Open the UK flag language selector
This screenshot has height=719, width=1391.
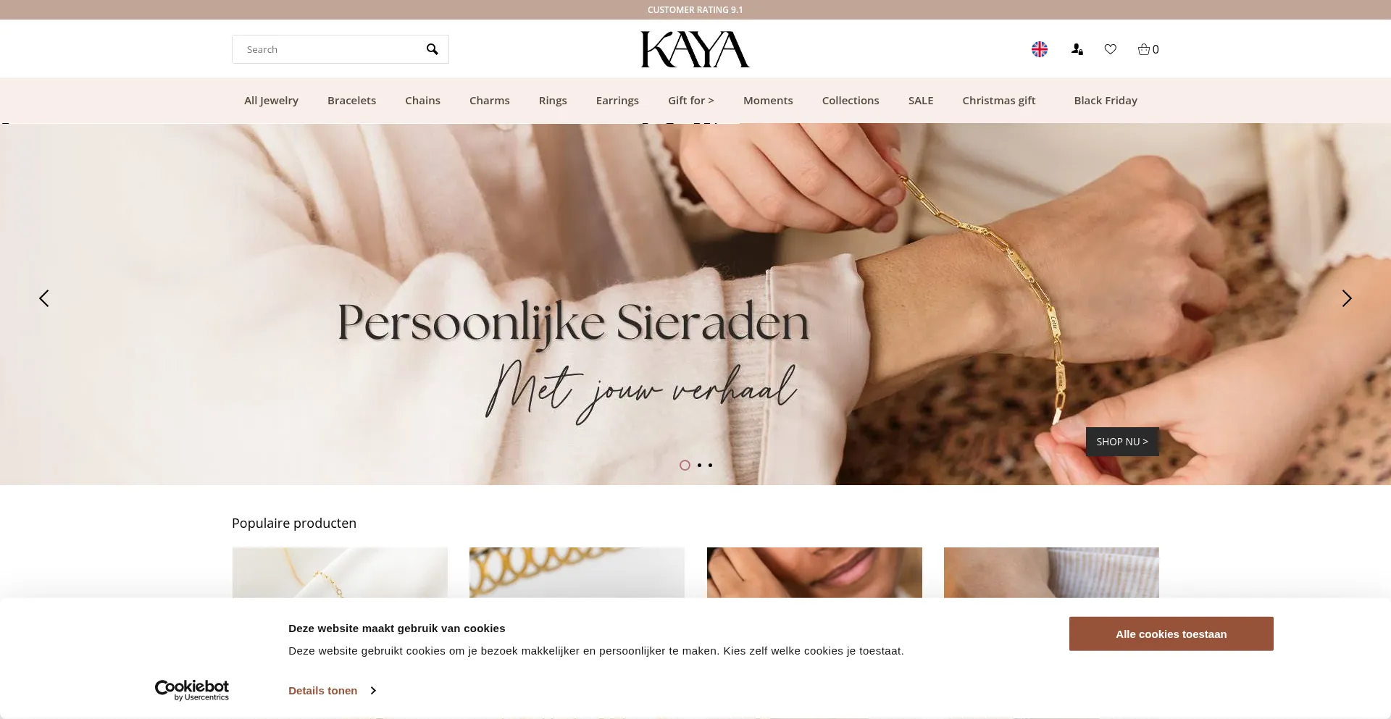coord(1040,49)
